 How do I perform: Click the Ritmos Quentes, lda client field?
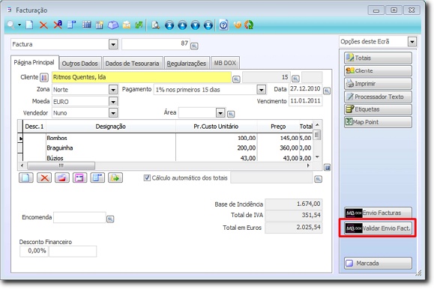(x=142, y=77)
